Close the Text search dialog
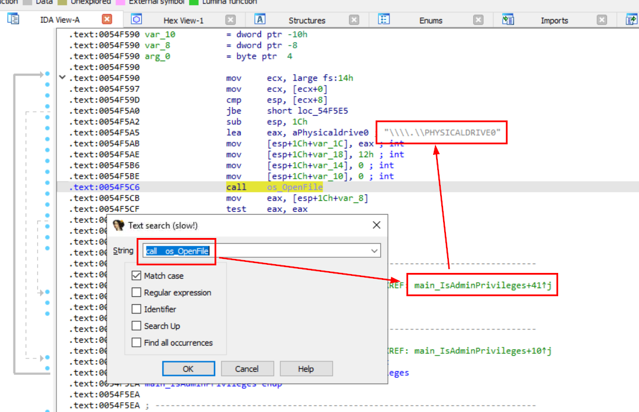The height and width of the screenshot is (412, 639). (376, 225)
